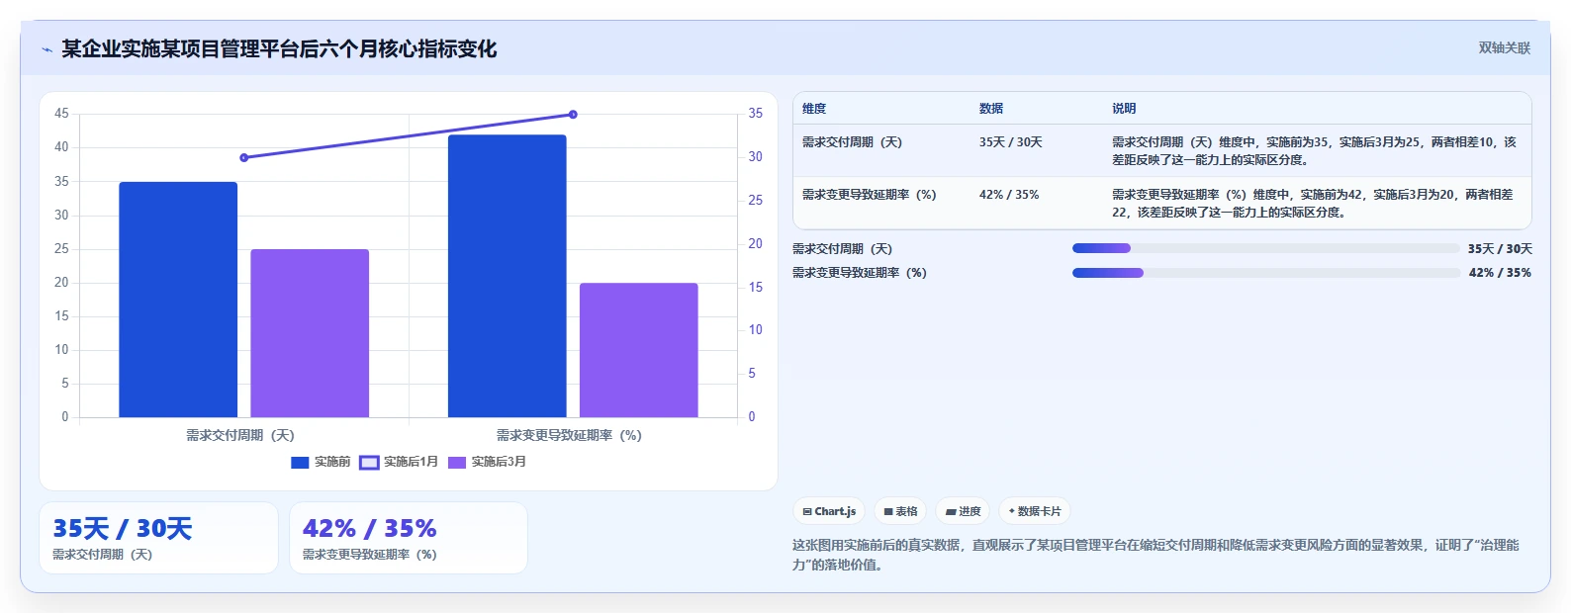
Task: Click the 表格 tag
Action: [x=900, y=511]
